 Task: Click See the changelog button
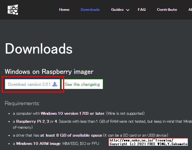(82, 84)
